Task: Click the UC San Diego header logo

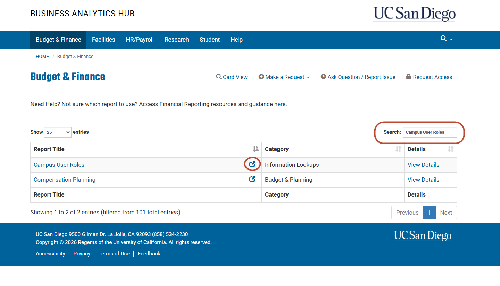Action: click(x=414, y=14)
